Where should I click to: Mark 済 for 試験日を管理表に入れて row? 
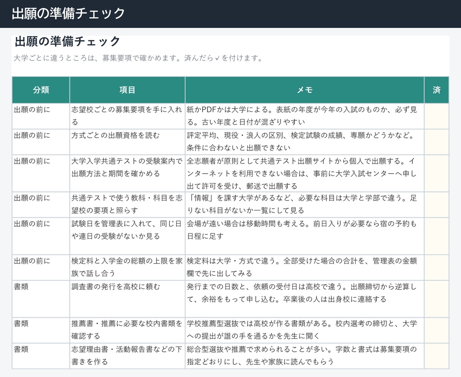(437, 236)
